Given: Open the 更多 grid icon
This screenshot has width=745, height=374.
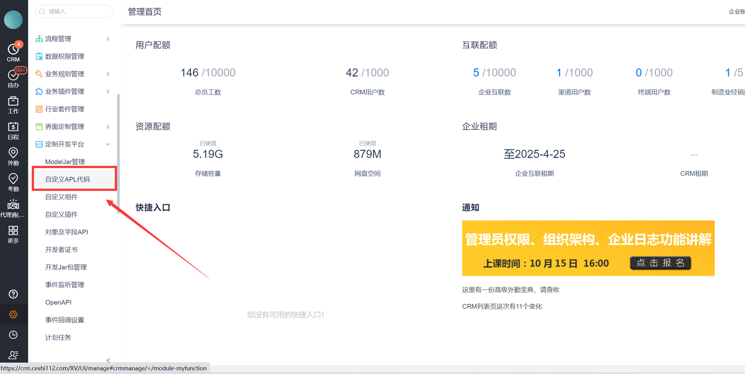Looking at the screenshot, I should (13, 234).
